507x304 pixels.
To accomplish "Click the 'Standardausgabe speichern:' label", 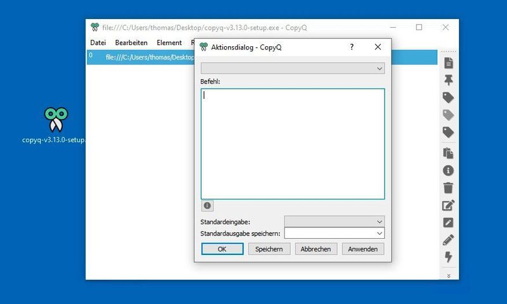I will (240, 233).
